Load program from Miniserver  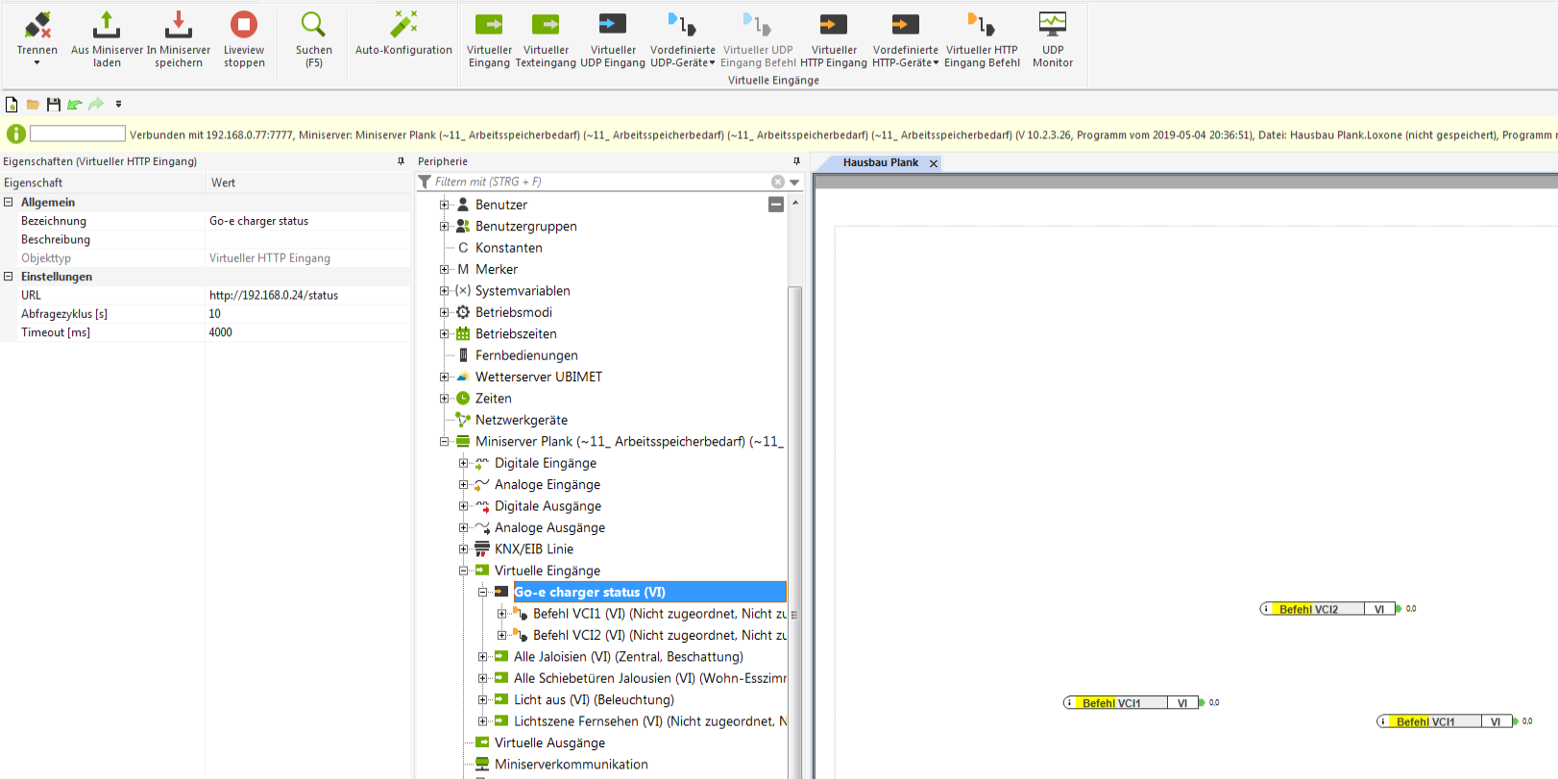107,38
